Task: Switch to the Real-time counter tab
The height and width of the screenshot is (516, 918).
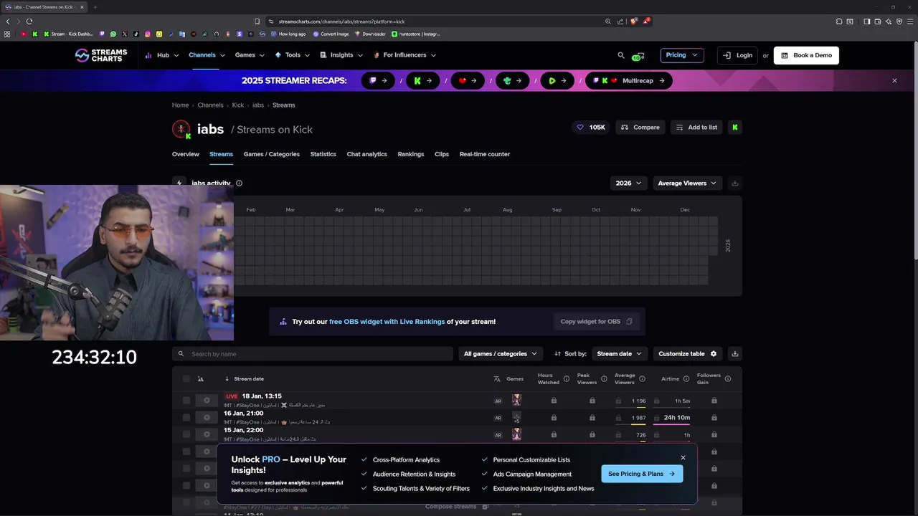Action: [x=485, y=154]
